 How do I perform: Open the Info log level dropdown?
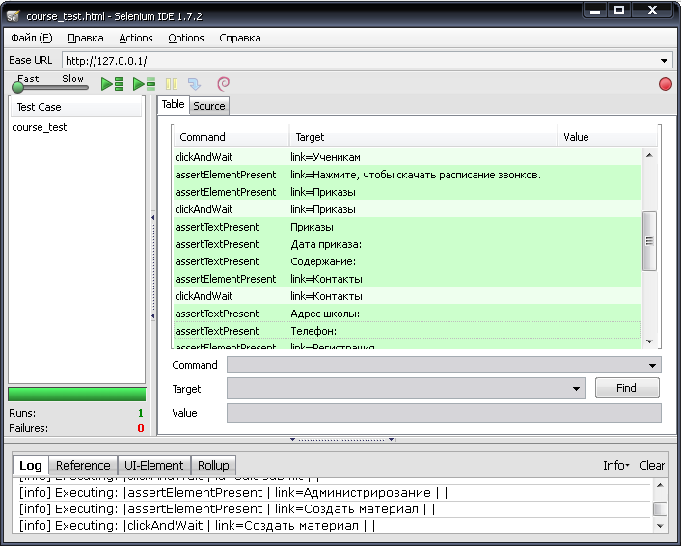[x=615, y=466]
